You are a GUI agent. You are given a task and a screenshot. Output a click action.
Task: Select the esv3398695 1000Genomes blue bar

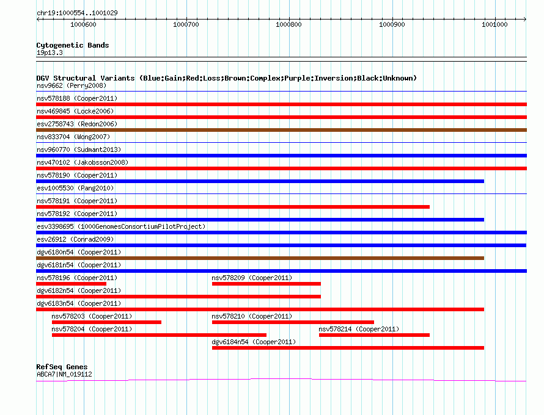(281, 233)
